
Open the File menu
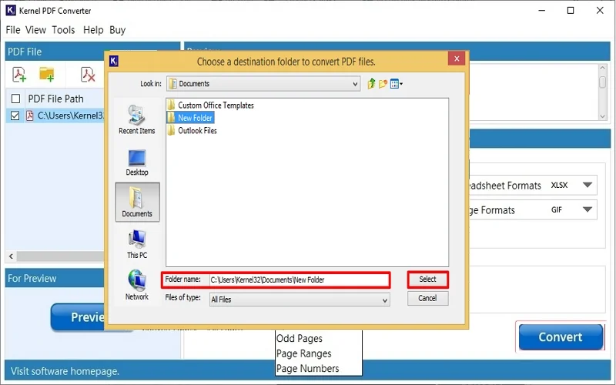[13, 30]
